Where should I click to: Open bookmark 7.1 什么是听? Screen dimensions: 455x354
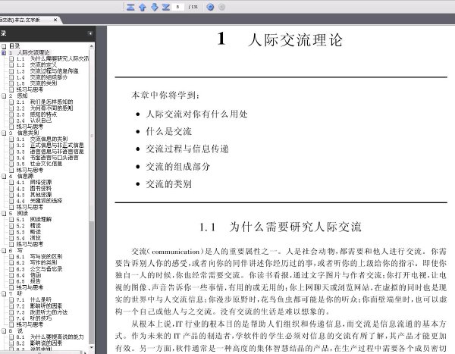click(34, 299)
